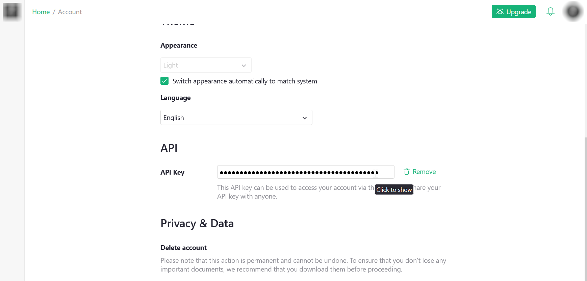
Task: Open the Appearance Light dropdown
Action: [x=206, y=65]
